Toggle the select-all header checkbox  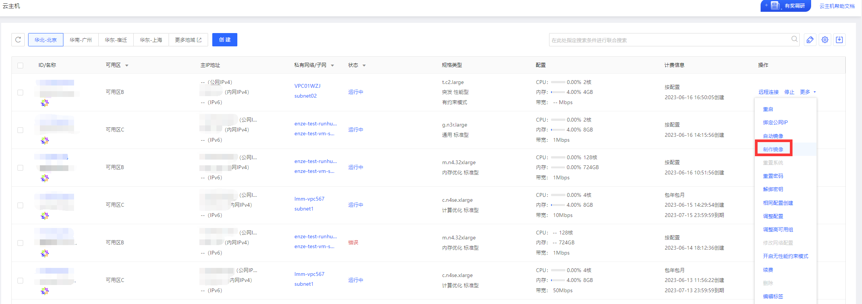click(21, 65)
